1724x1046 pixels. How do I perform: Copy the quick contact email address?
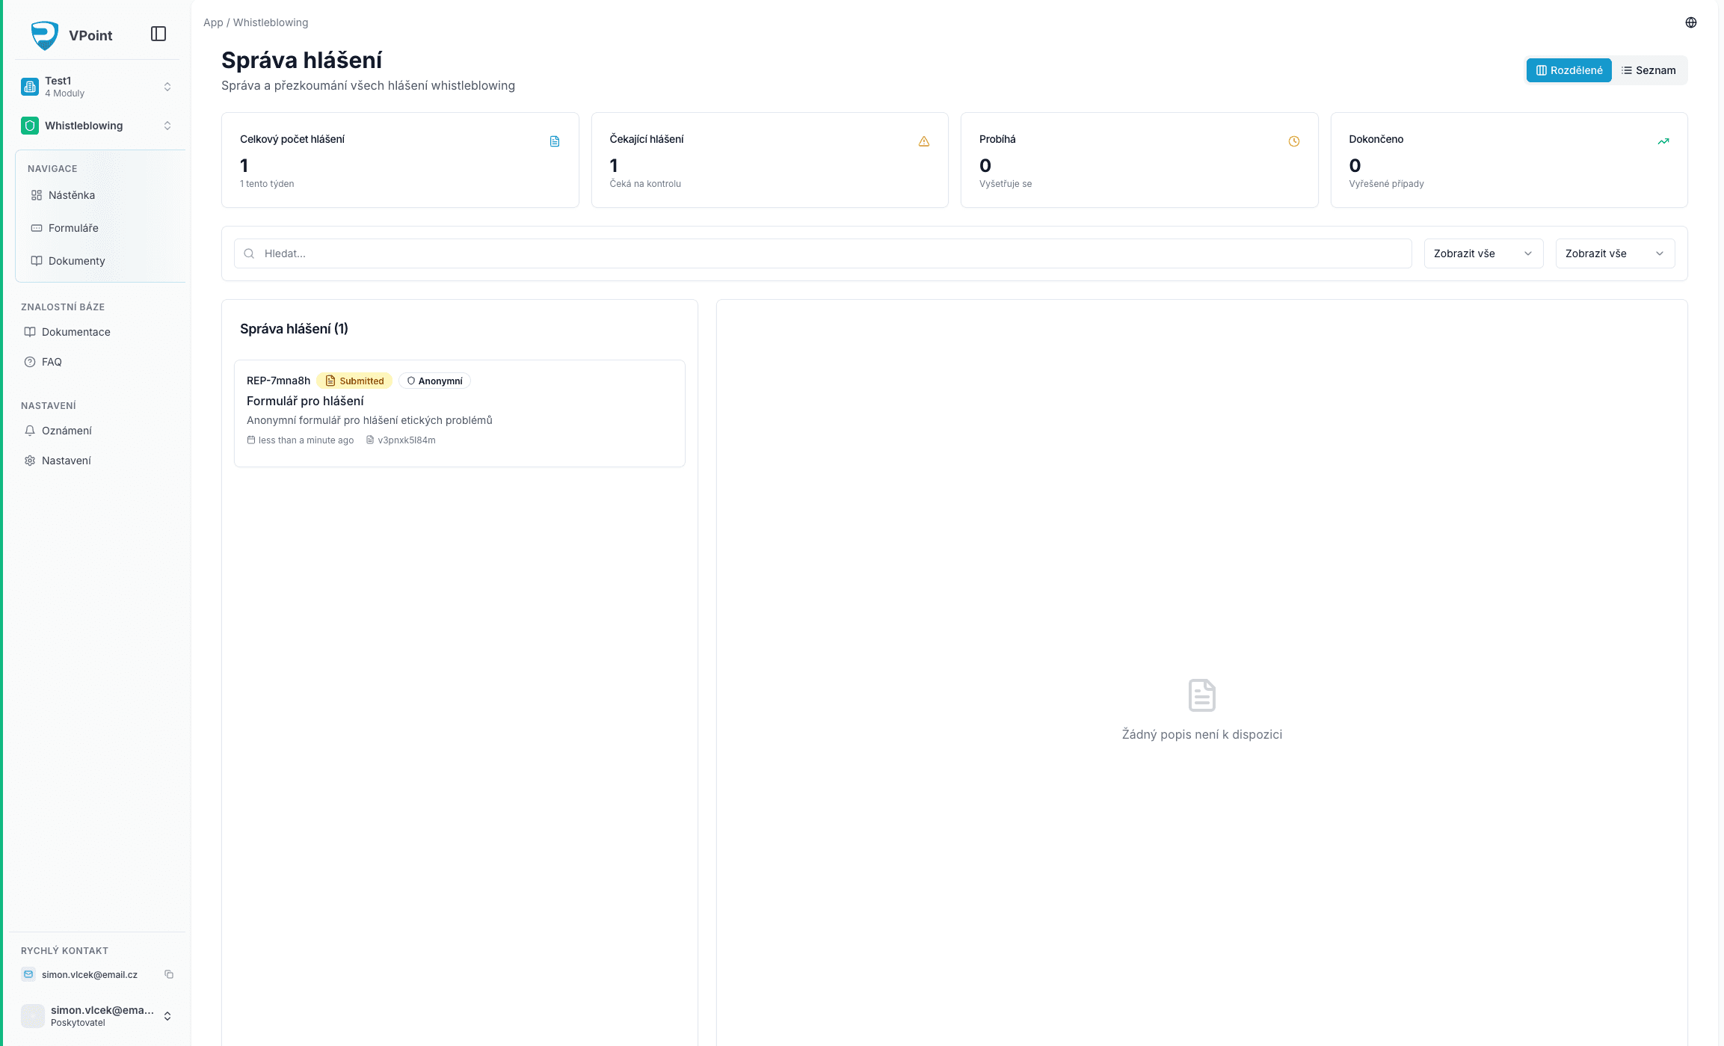[169, 974]
